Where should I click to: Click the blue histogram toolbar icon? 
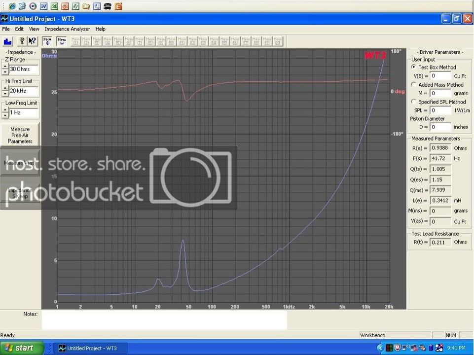7,41
